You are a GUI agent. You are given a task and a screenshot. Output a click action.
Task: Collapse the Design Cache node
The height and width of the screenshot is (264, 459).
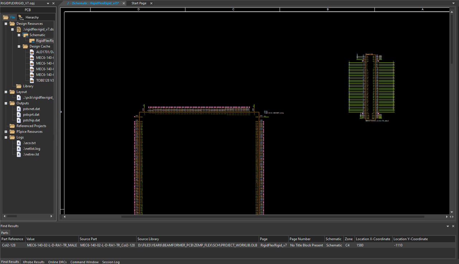coord(19,47)
